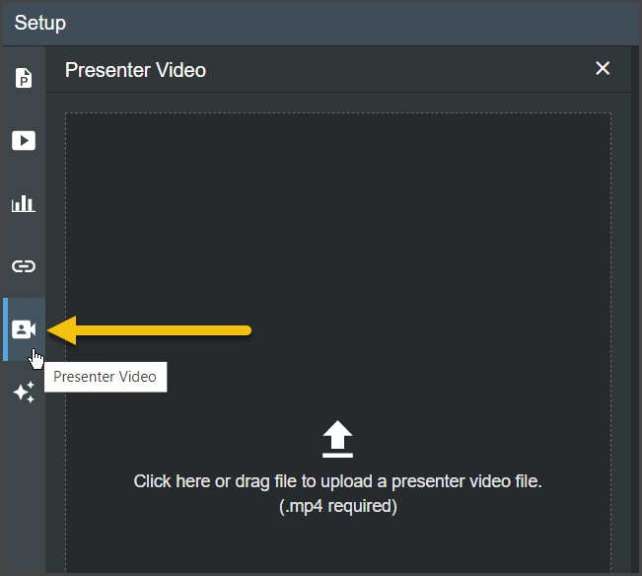This screenshot has width=642, height=576.
Task: Open the links panel chain icon
Action: 24,266
